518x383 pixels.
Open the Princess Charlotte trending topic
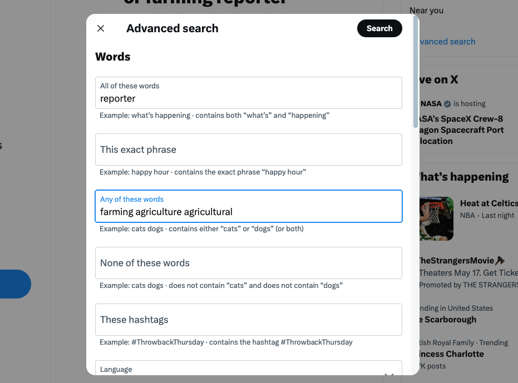point(451,354)
